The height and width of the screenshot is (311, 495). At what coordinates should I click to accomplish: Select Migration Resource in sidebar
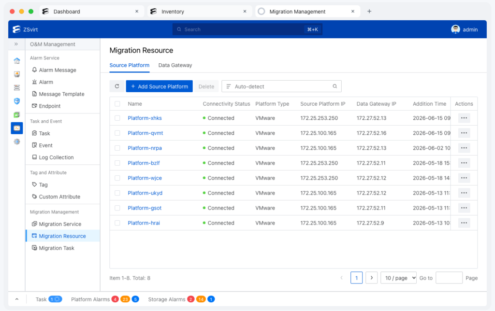[62, 236]
